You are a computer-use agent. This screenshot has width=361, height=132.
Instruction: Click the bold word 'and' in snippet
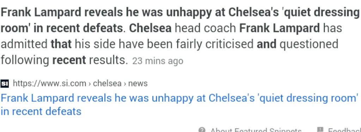coord(267,44)
